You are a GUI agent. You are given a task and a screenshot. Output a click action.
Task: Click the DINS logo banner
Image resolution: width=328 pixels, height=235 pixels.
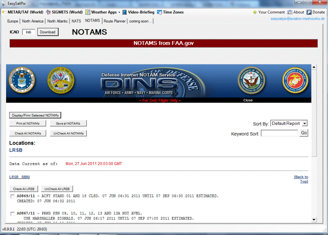pos(140,83)
